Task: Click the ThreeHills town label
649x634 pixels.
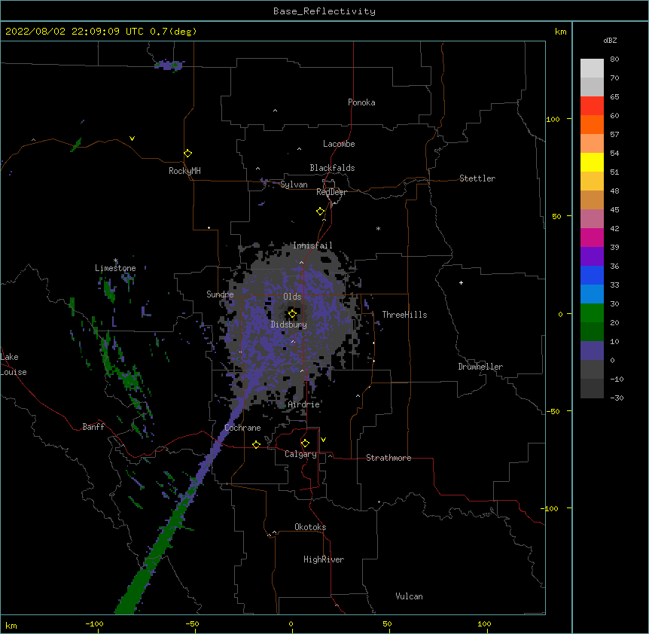Action: click(x=404, y=315)
